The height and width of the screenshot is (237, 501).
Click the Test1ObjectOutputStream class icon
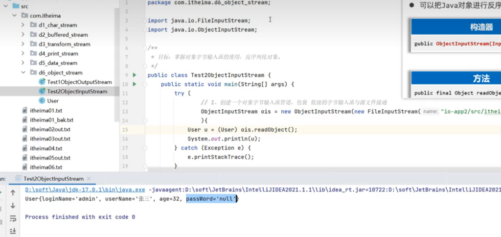point(42,82)
